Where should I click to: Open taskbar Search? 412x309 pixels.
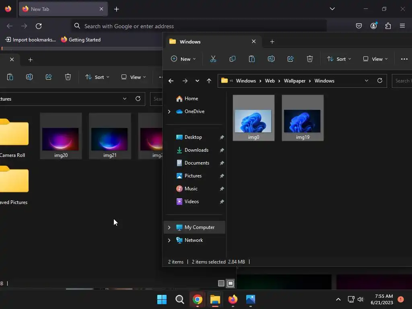(180, 299)
